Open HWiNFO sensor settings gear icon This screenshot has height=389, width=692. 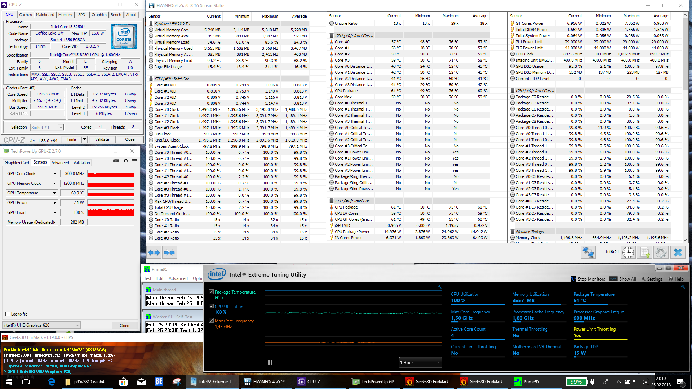(x=661, y=252)
